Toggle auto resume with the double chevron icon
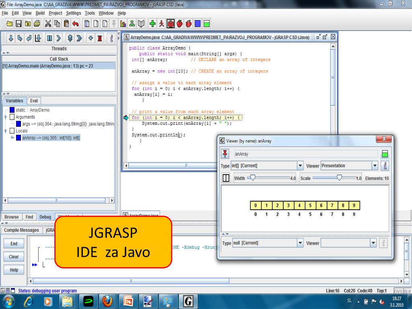This screenshot has height=309, width=412. 79,38
